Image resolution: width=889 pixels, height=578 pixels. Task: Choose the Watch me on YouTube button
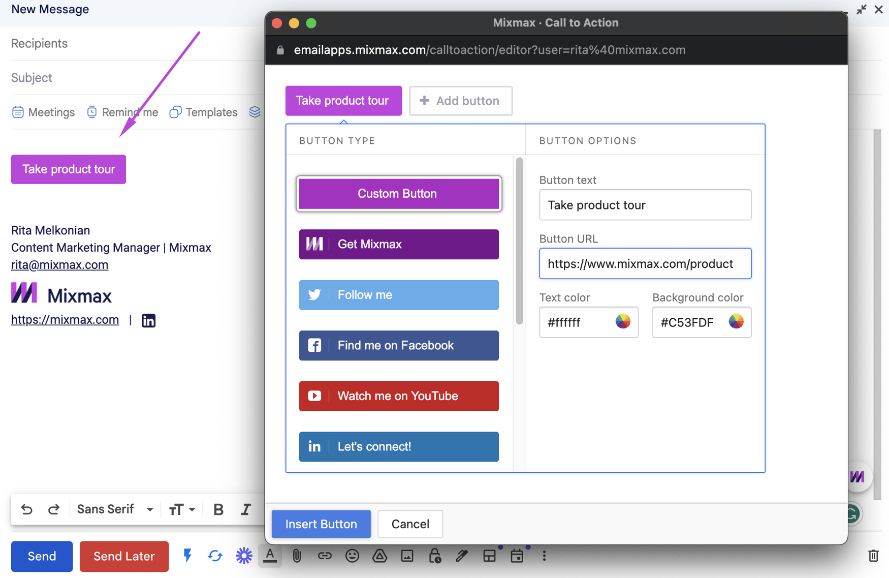coord(398,396)
